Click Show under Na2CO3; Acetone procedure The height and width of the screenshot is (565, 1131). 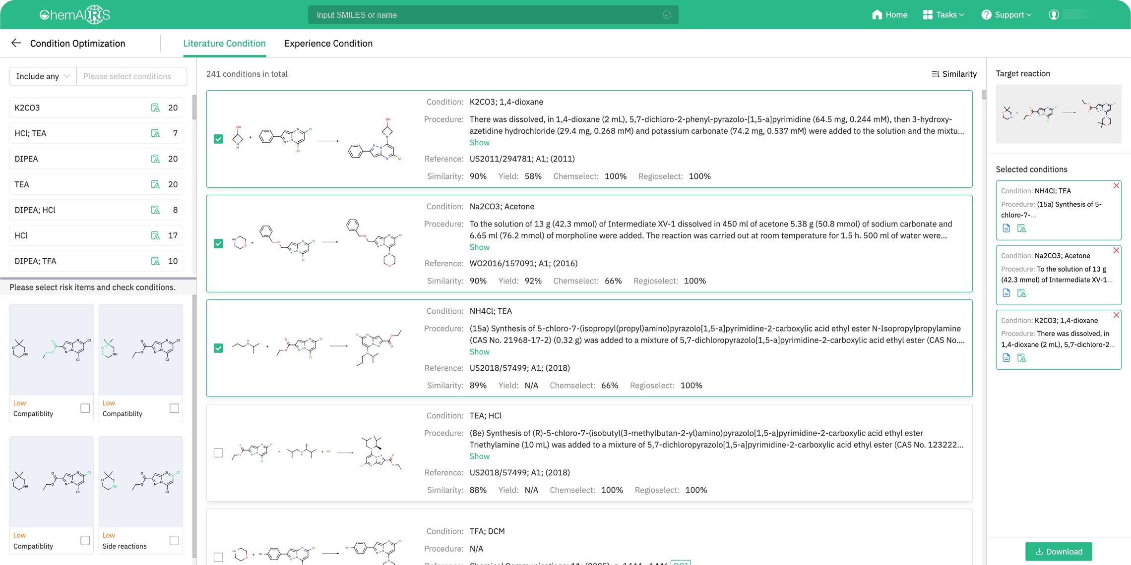coord(479,247)
